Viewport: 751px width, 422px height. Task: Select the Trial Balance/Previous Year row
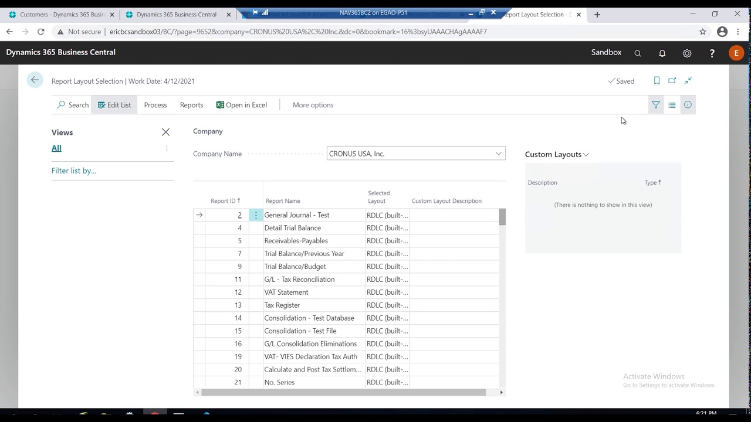click(x=346, y=254)
